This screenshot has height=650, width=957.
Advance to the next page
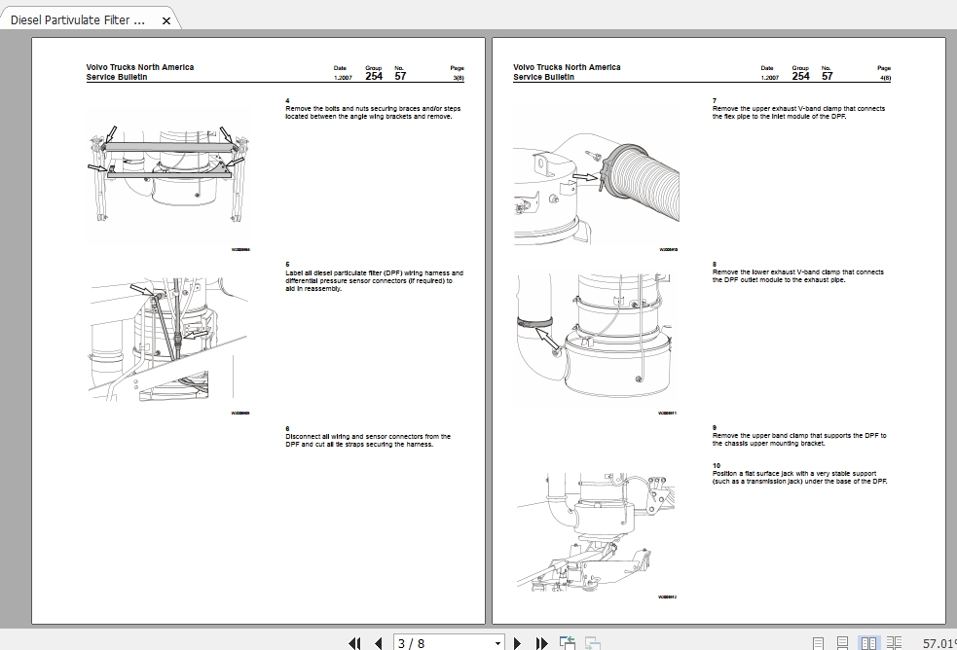click(517, 643)
